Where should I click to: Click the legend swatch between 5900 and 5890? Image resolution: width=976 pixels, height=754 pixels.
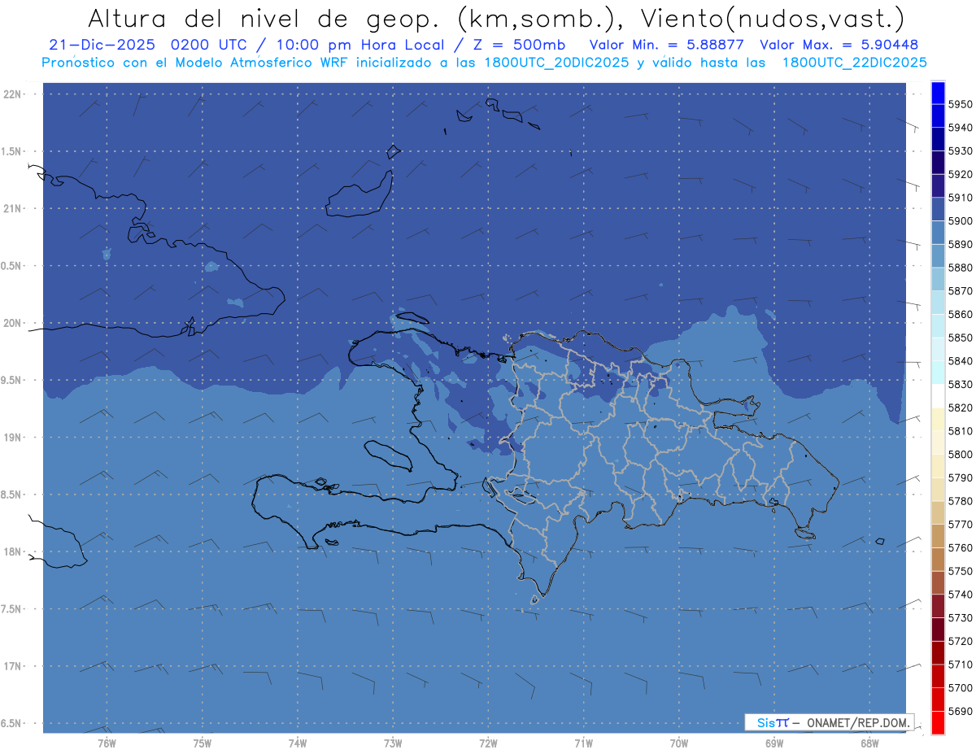(x=938, y=233)
